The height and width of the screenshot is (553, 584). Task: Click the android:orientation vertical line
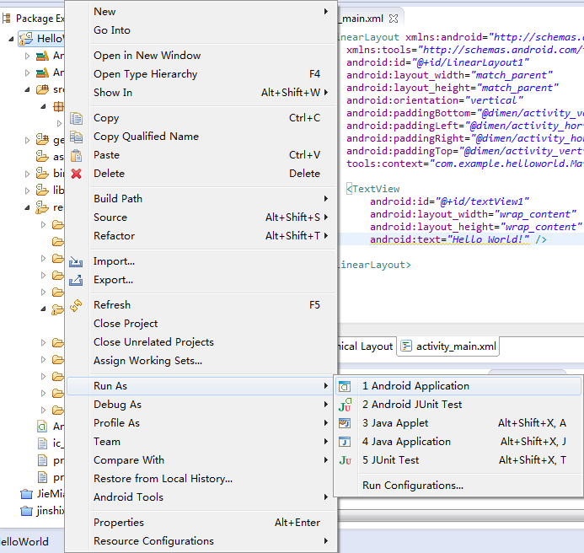coord(435,100)
